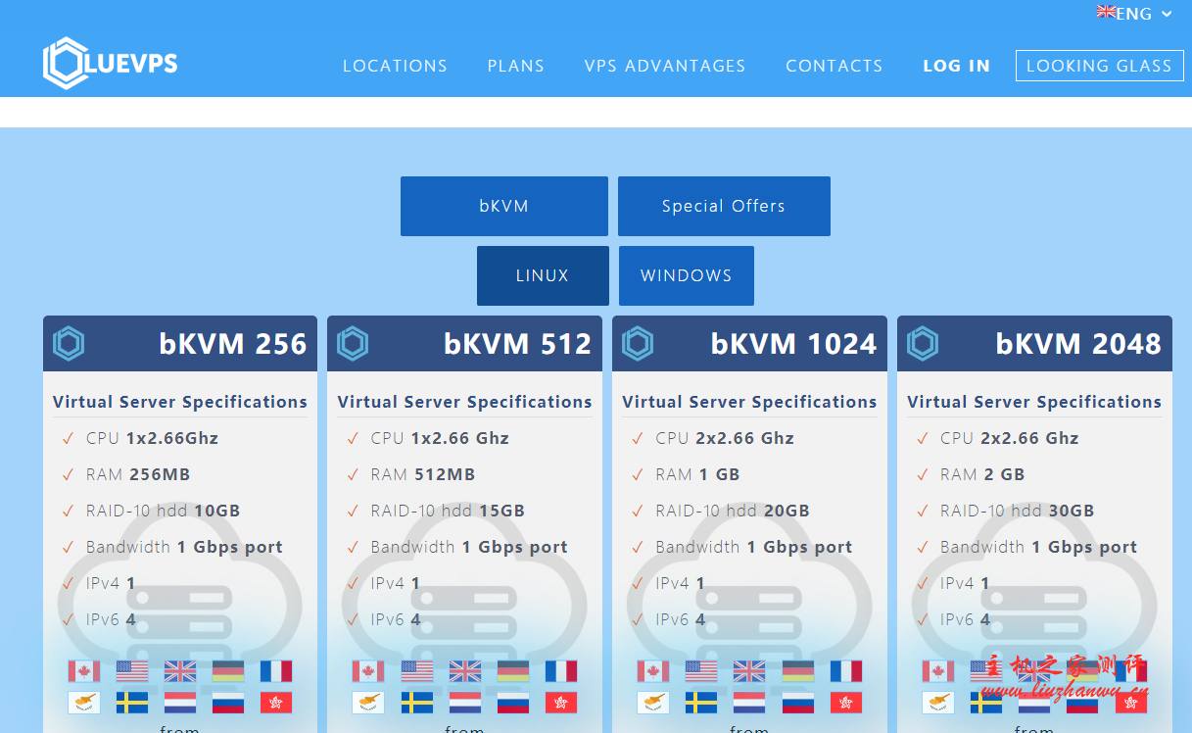This screenshot has height=733, width=1192.
Task: Click 'Virtual Server Specifications' heading in bKVM 1024 card
Action: coord(749,402)
